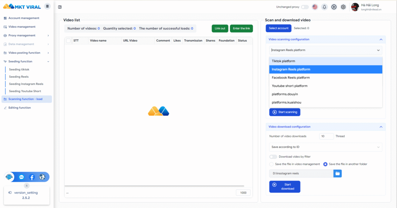Open chat messenger bubble icon
Image resolution: width=397 pixels, height=208 pixels.
[x=22, y=177]
